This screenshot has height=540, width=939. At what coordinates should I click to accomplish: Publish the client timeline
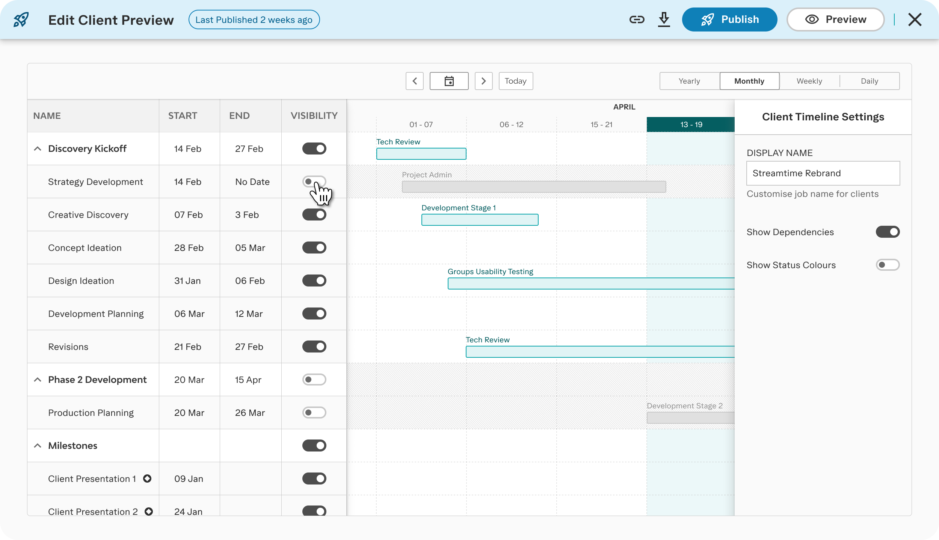pos(730,19)
